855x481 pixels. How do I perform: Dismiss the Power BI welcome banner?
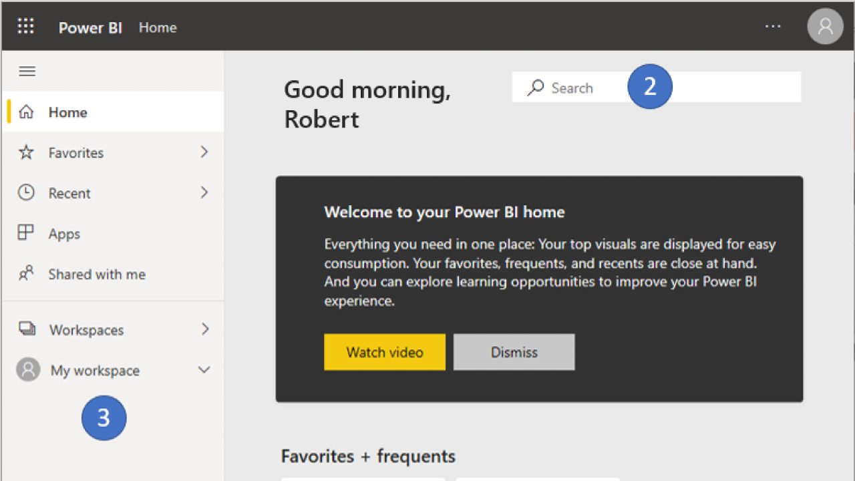coord(514,352)
